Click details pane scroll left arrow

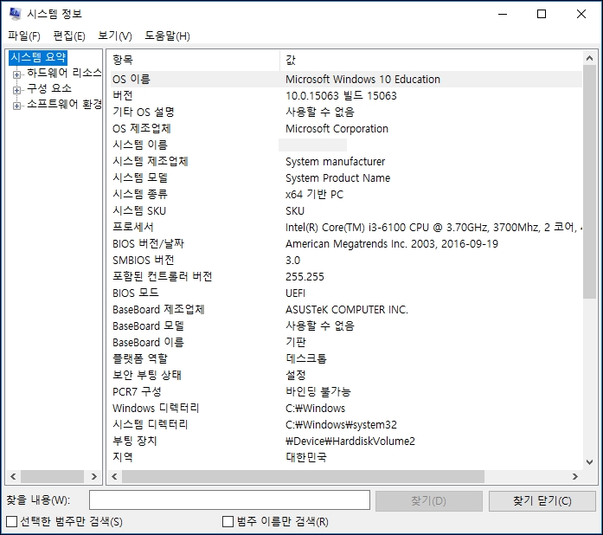click(114, 476)
